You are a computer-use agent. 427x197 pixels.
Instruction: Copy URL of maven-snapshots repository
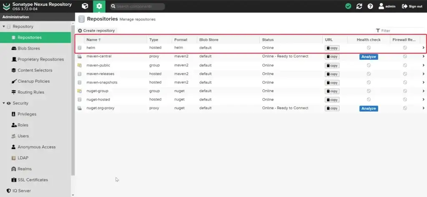pos(332,82)
